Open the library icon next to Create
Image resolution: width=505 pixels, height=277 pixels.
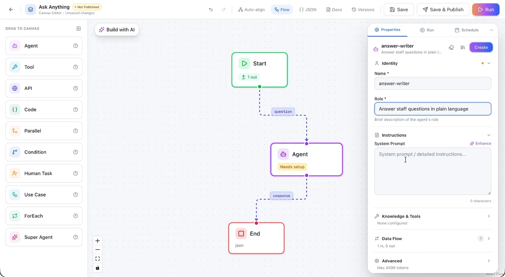pyautogui.click(x=463, y=47)
